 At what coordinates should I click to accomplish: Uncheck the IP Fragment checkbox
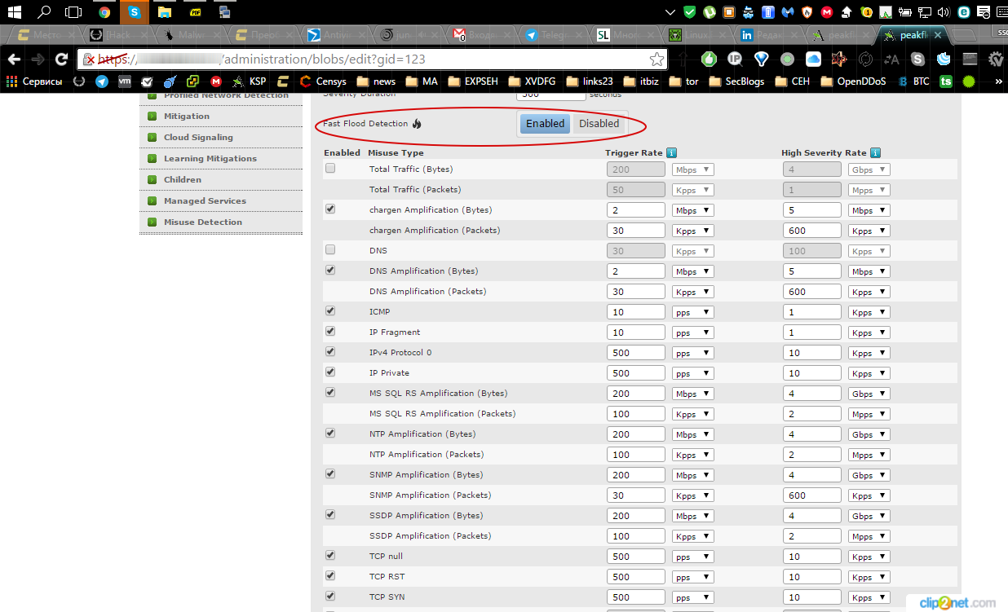click(x=330, y=331)
